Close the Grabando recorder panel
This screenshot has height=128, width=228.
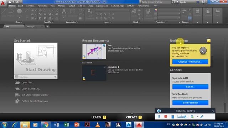pyautogui.click(x=212, y=111)
